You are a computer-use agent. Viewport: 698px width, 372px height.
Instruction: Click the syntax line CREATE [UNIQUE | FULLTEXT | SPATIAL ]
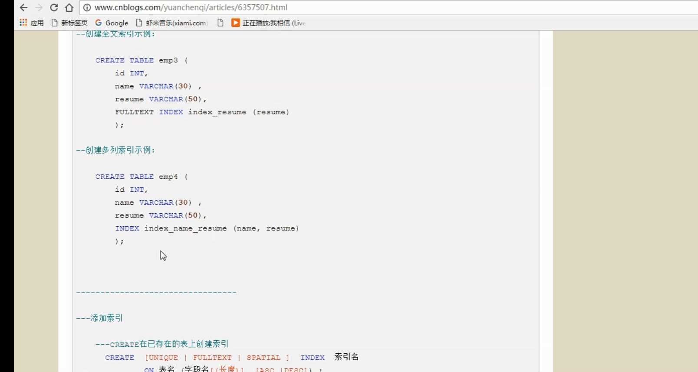(197, 357)
